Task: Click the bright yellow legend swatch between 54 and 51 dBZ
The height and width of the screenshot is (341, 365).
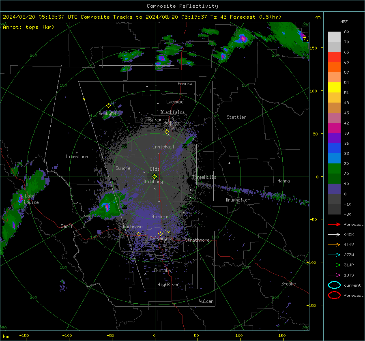Action: (x=334, y=87)
